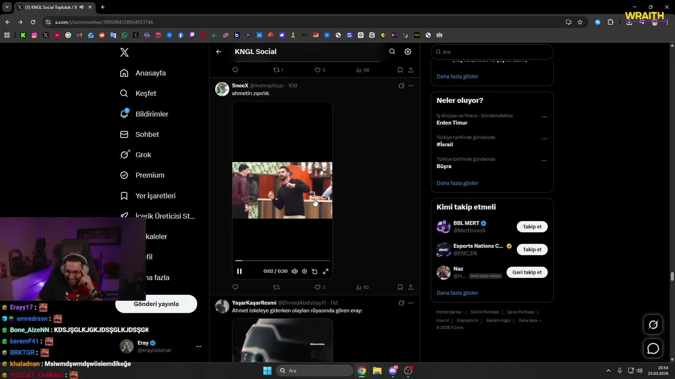This screenshot has height=379, width=675.
Task: Open Windows Start menu
Action: click(x=267, y=371)
